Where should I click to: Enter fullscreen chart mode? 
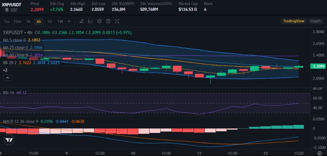(x=117, y=21)
